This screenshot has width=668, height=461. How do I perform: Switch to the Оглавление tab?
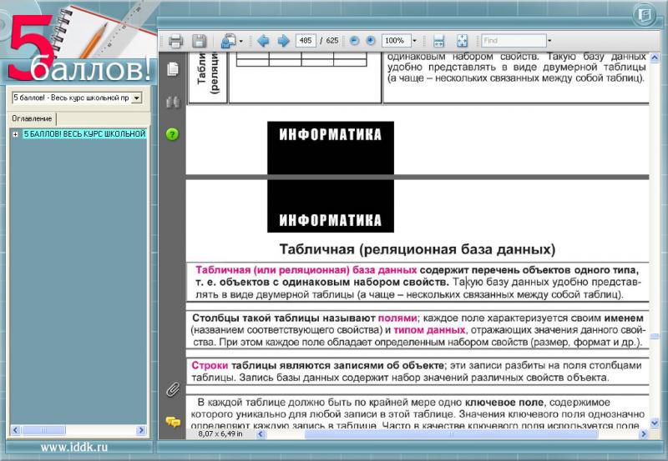pos(32,119)
